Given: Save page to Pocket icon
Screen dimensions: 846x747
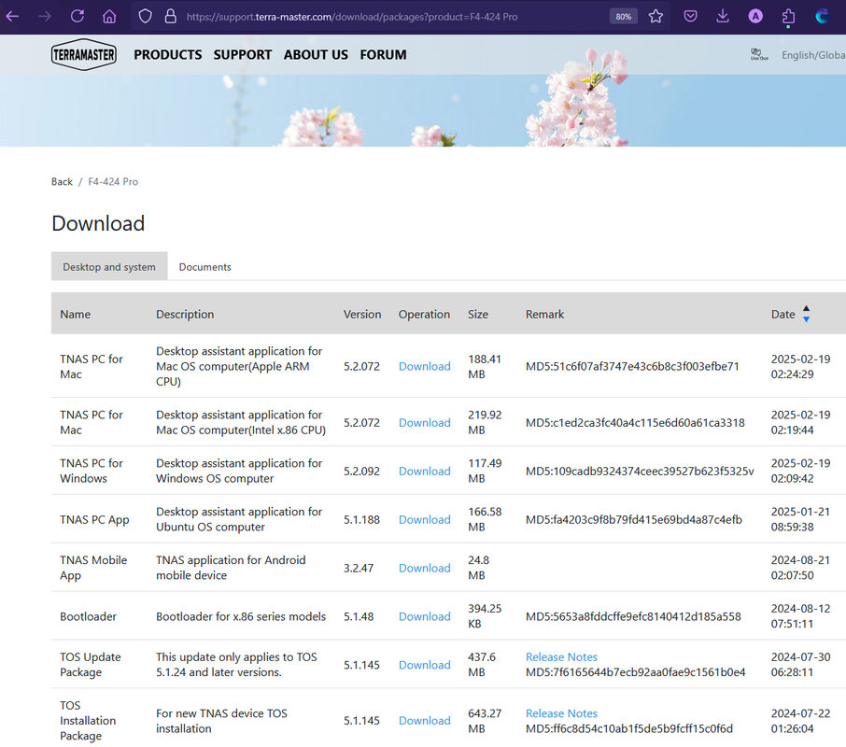Looking at the screenshot, I should point(690,16).
